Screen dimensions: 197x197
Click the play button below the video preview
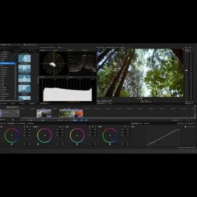(x=139, y=98)
